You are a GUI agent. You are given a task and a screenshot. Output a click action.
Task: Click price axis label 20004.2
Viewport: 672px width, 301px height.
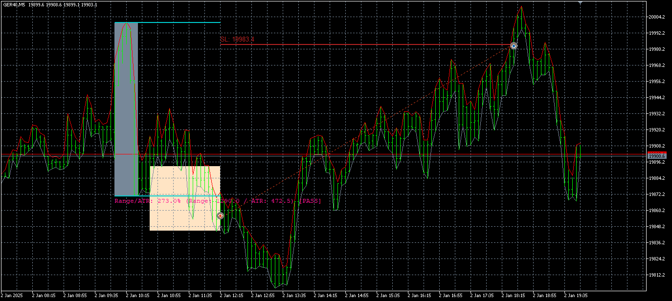(656, 17)
